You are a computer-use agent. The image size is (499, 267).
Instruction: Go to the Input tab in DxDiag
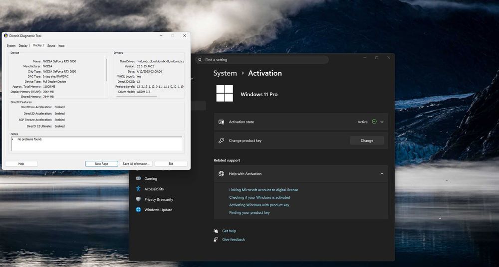point(61,46)
